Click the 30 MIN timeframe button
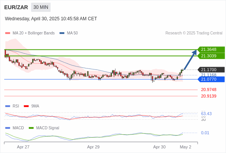226x153 pixels. (41, 7)
